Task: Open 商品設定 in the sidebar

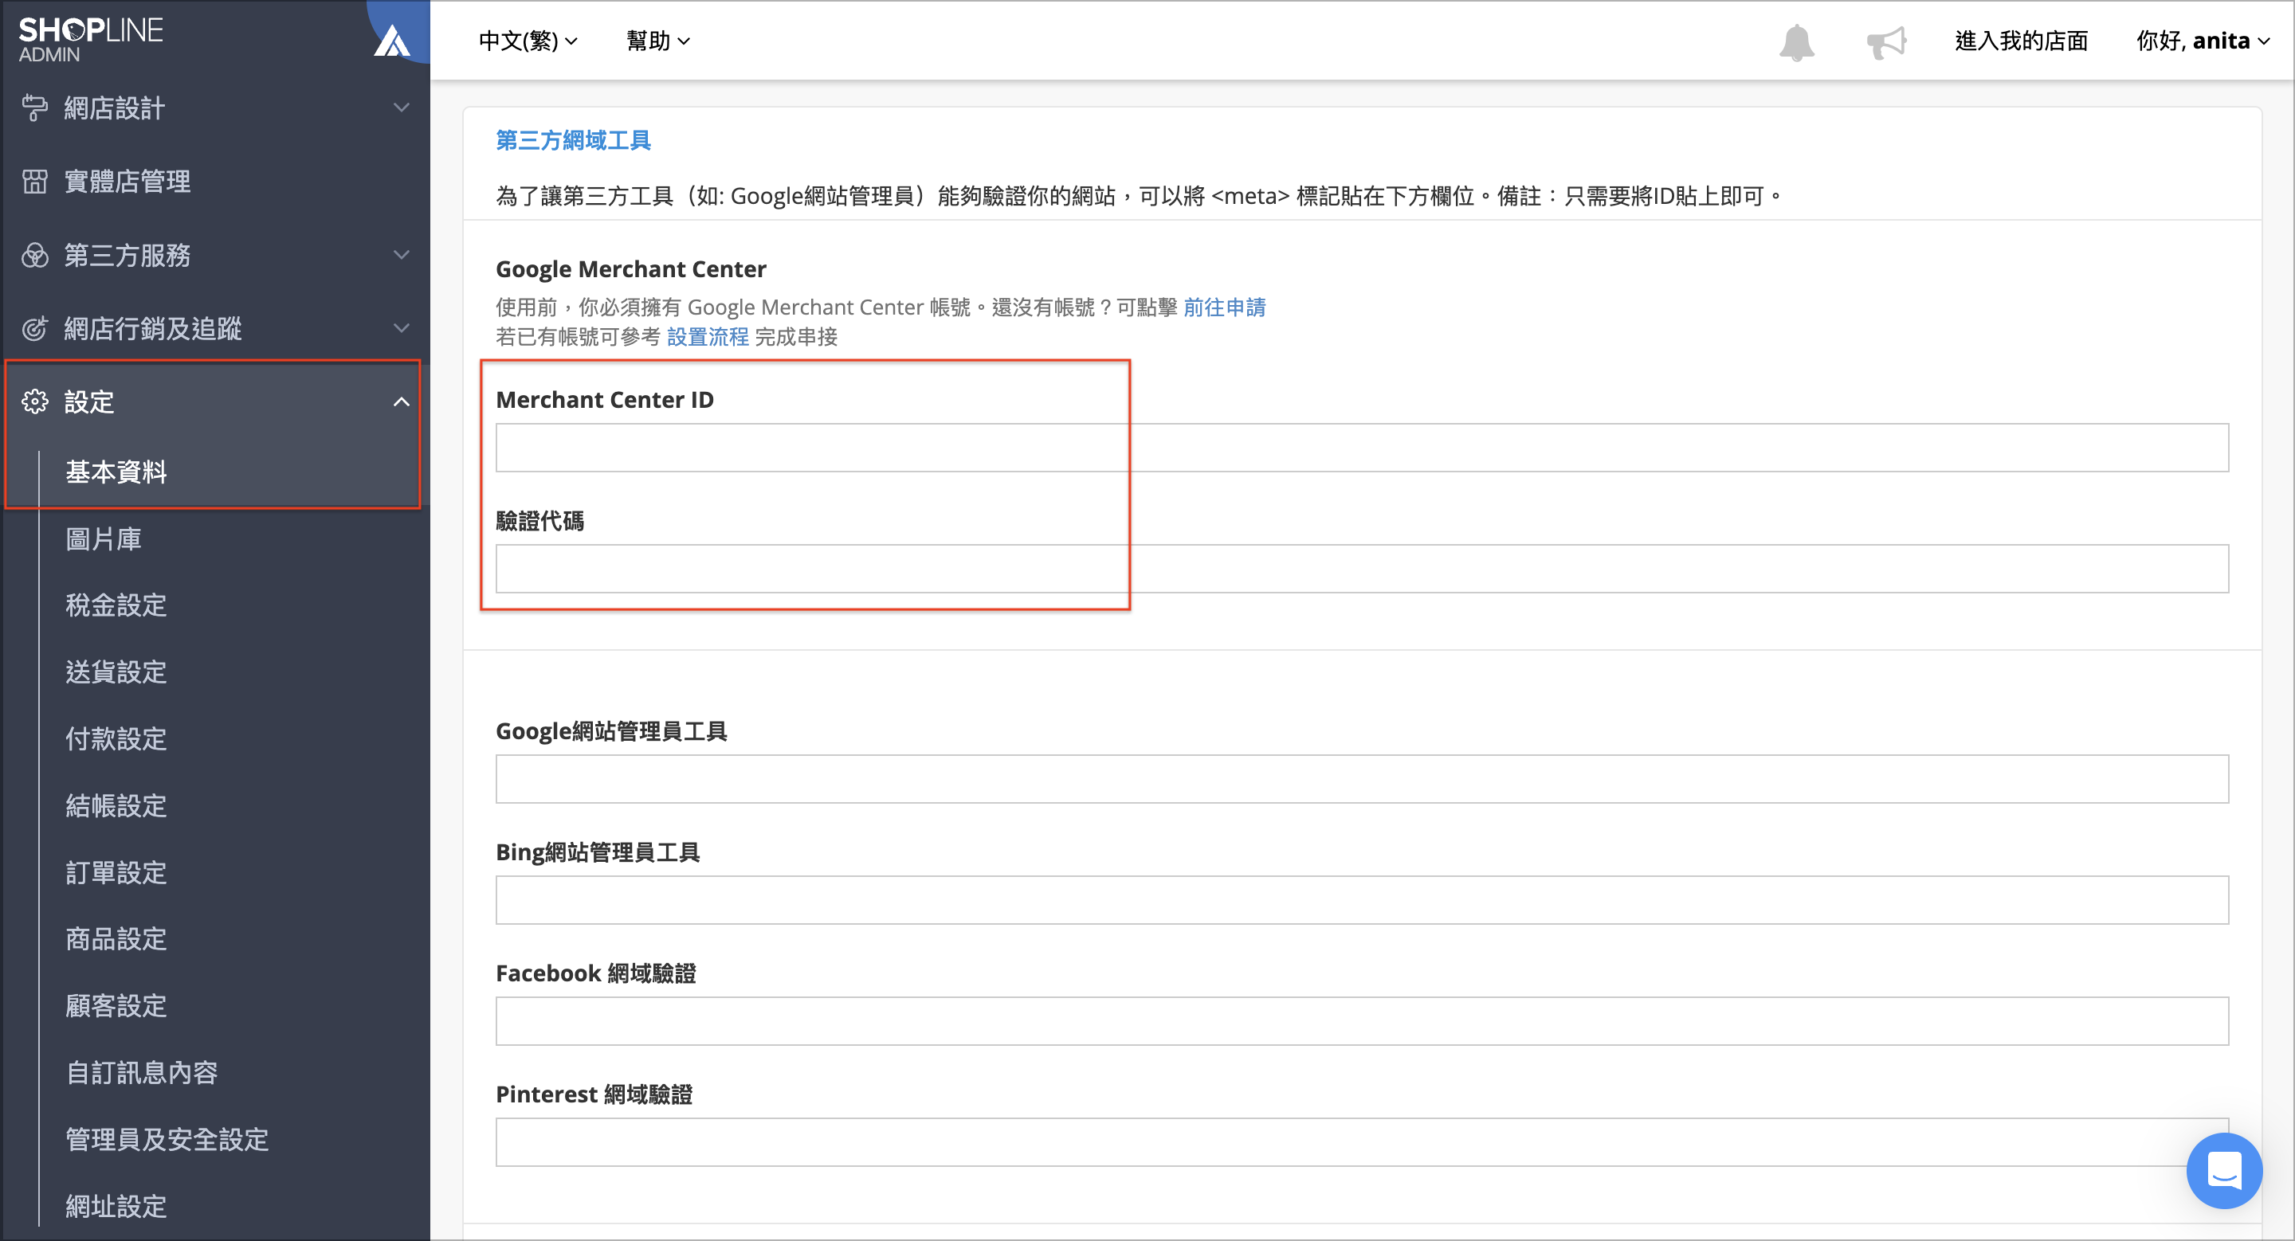Action: pyautogui.click(x=116, y=939)
